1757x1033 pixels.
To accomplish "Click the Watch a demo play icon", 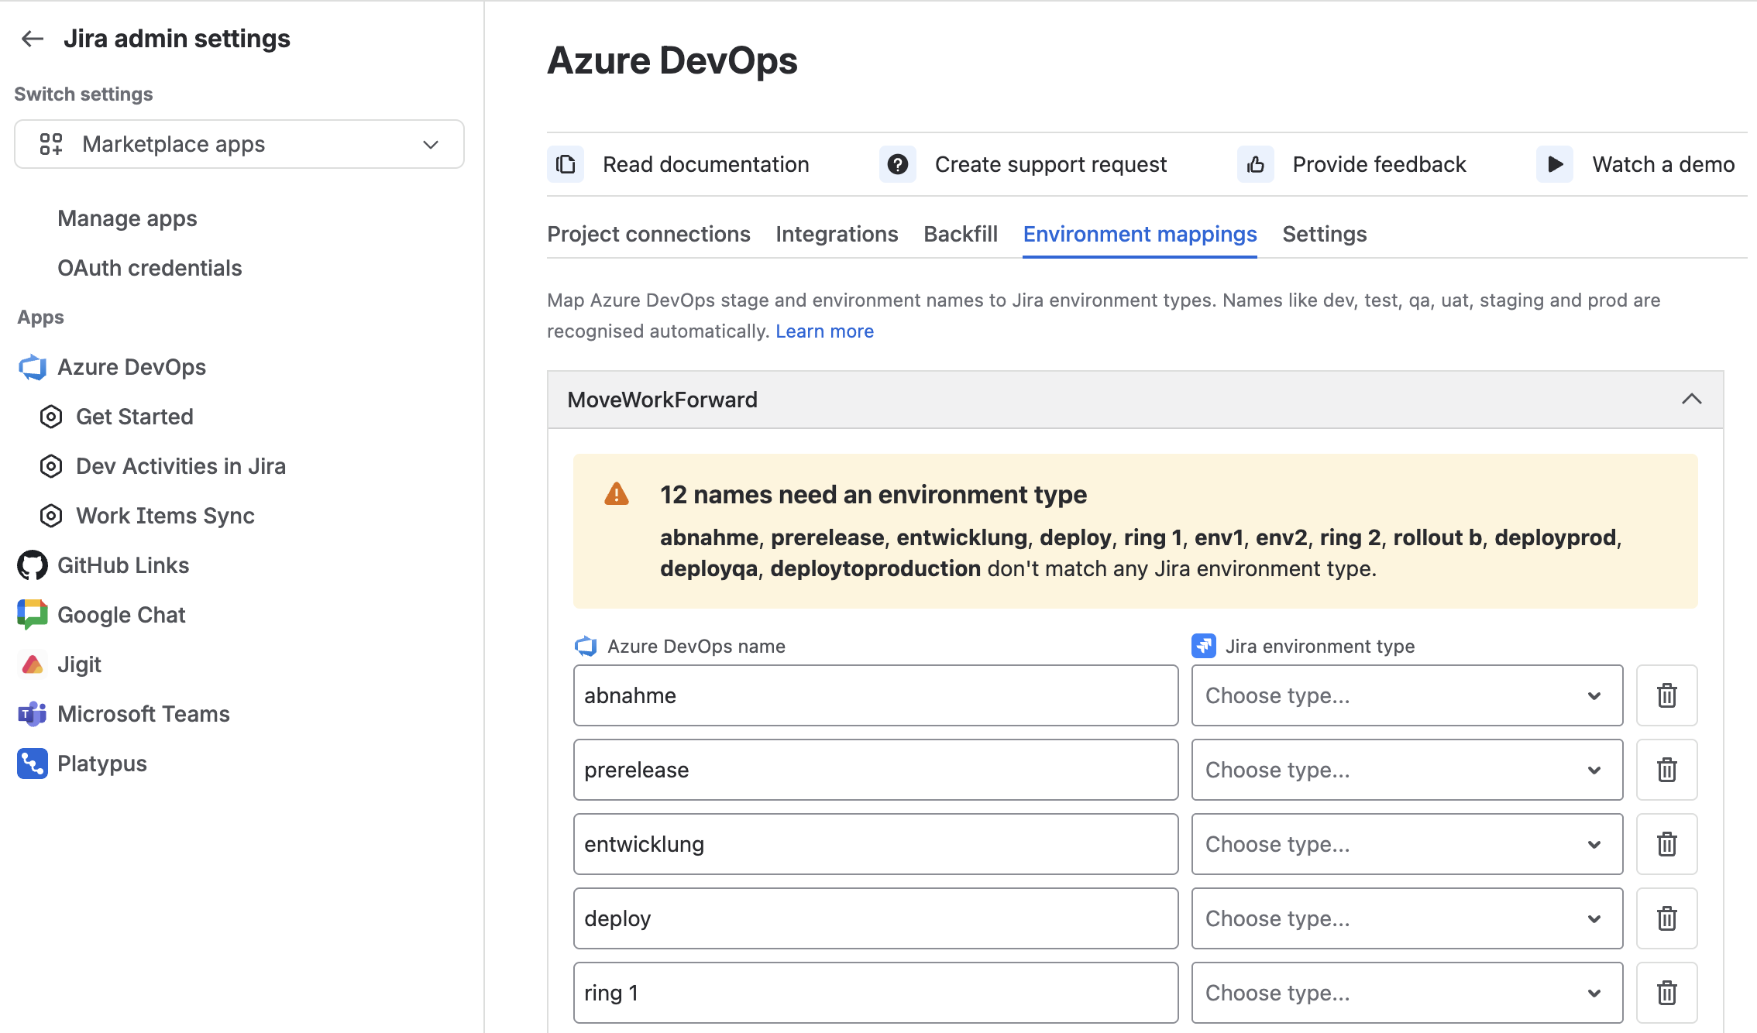I will point(1555,164).
